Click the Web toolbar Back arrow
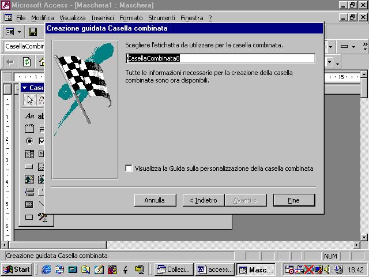This screenshot has width=369, height=277. click(10, 62)
